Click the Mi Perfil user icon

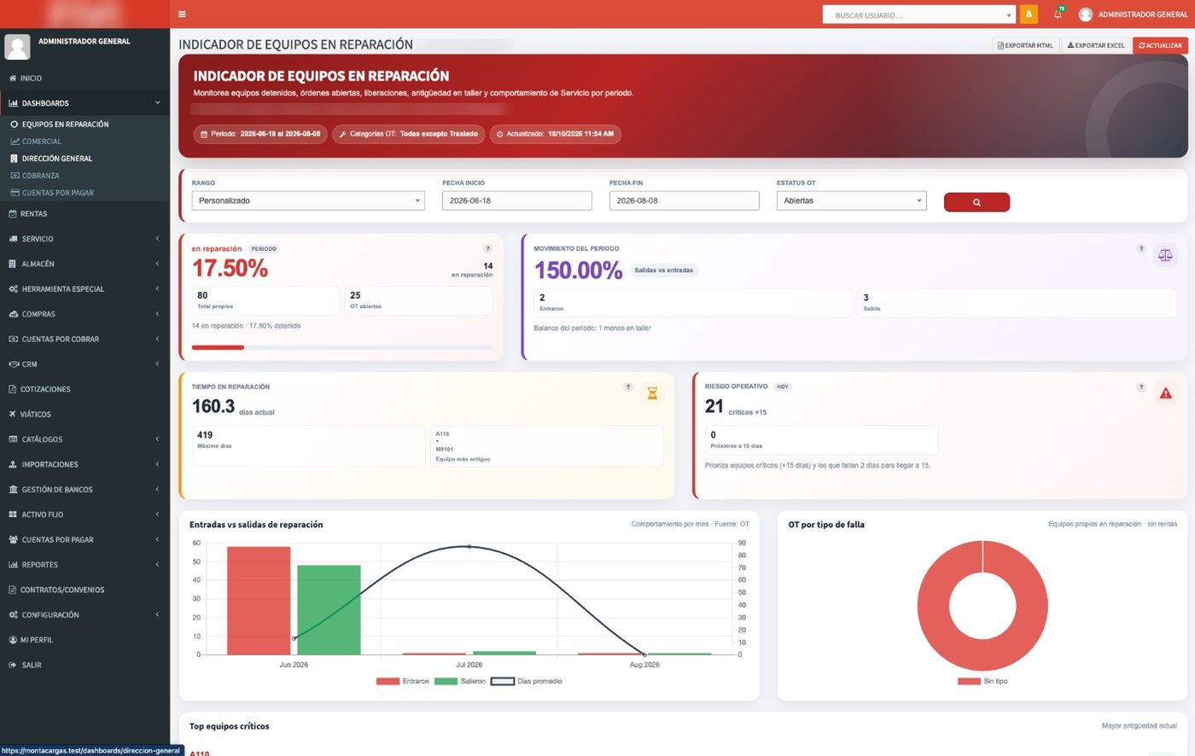coord(13,640)
